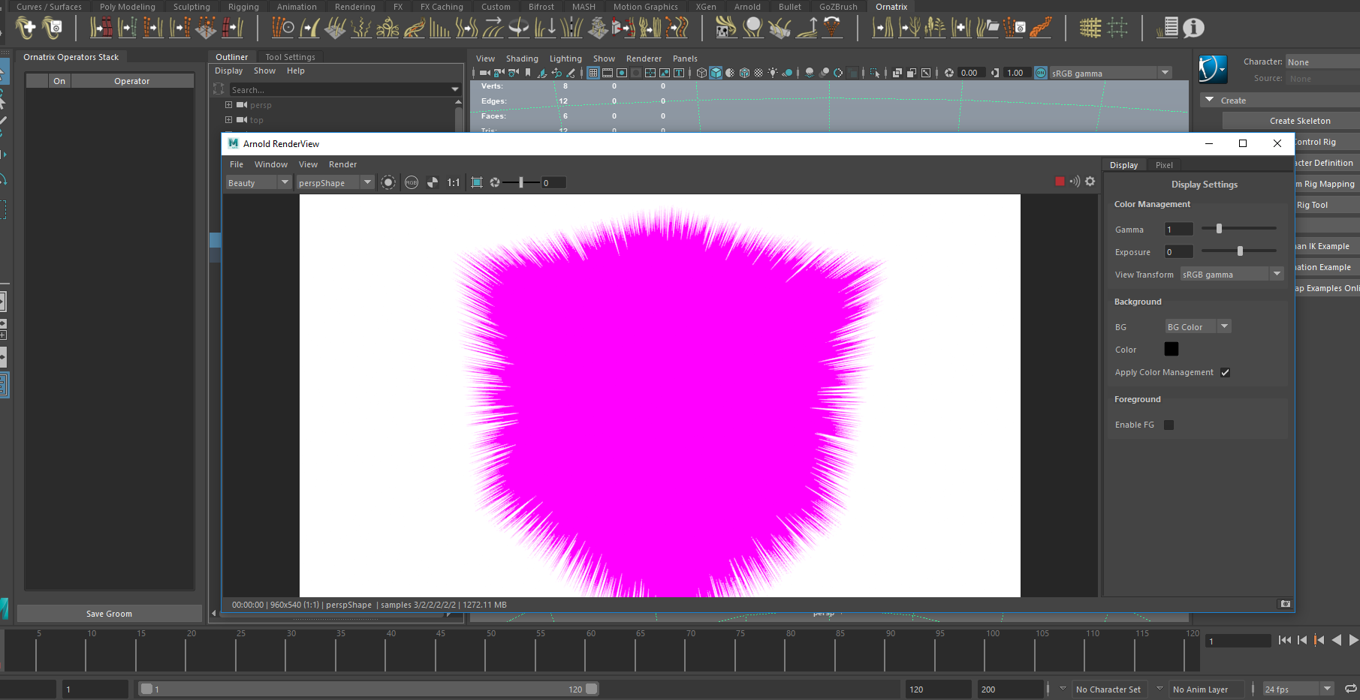Click the snapshot camera icon in status bar
1360x700 pixels.
[x=1285, y=604]
